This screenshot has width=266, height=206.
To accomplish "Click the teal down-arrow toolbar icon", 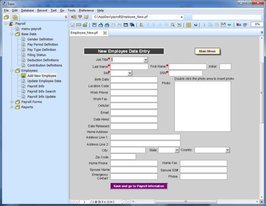I will coord(229,24).
